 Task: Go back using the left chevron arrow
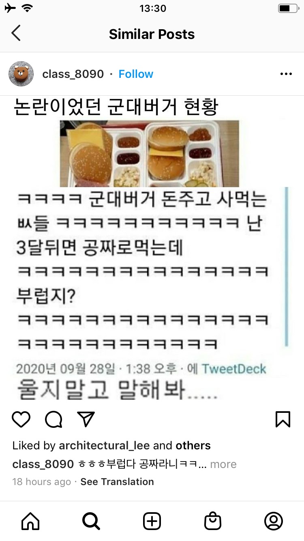pyautogui.click(x=16, y=33)
